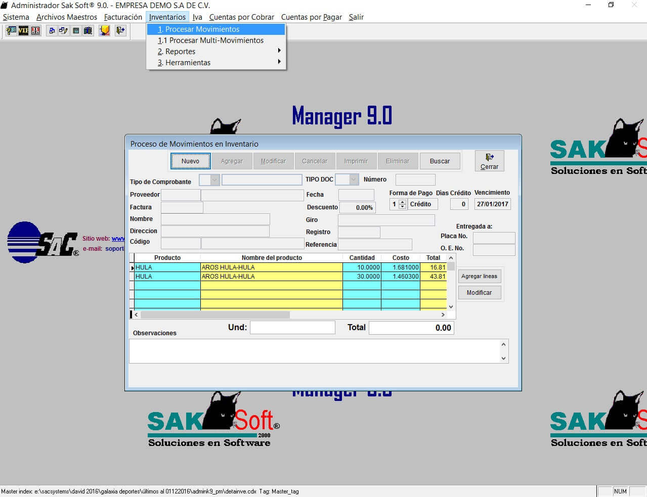Viewport: 647px width, 497px height.
Task: Click the windows-with-pencil toolbar icon
Action: pyautogui.click(x=64, y=31)
